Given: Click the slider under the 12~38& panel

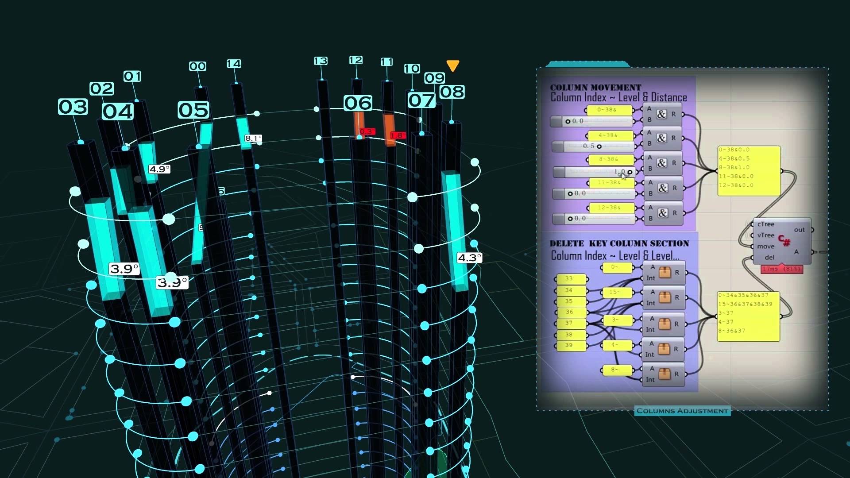Looking at the screenshot, I should (x=594, y=218).
